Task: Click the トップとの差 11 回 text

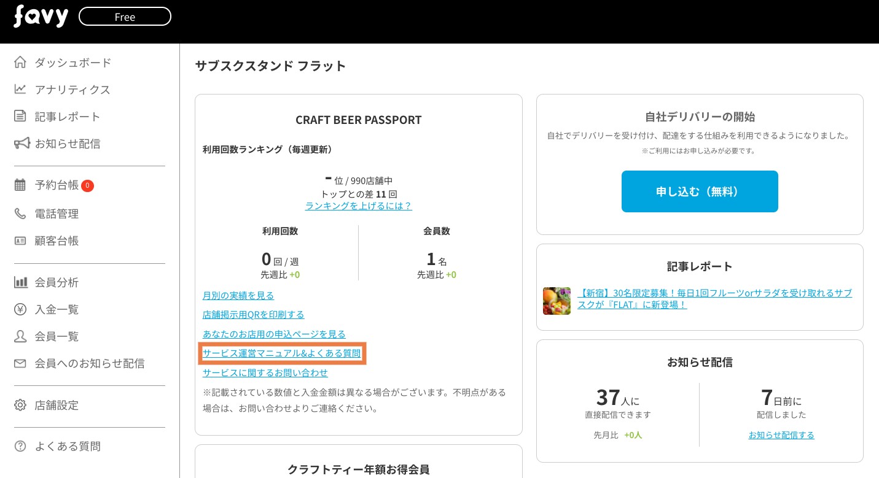Action: (x=359, y=193)
